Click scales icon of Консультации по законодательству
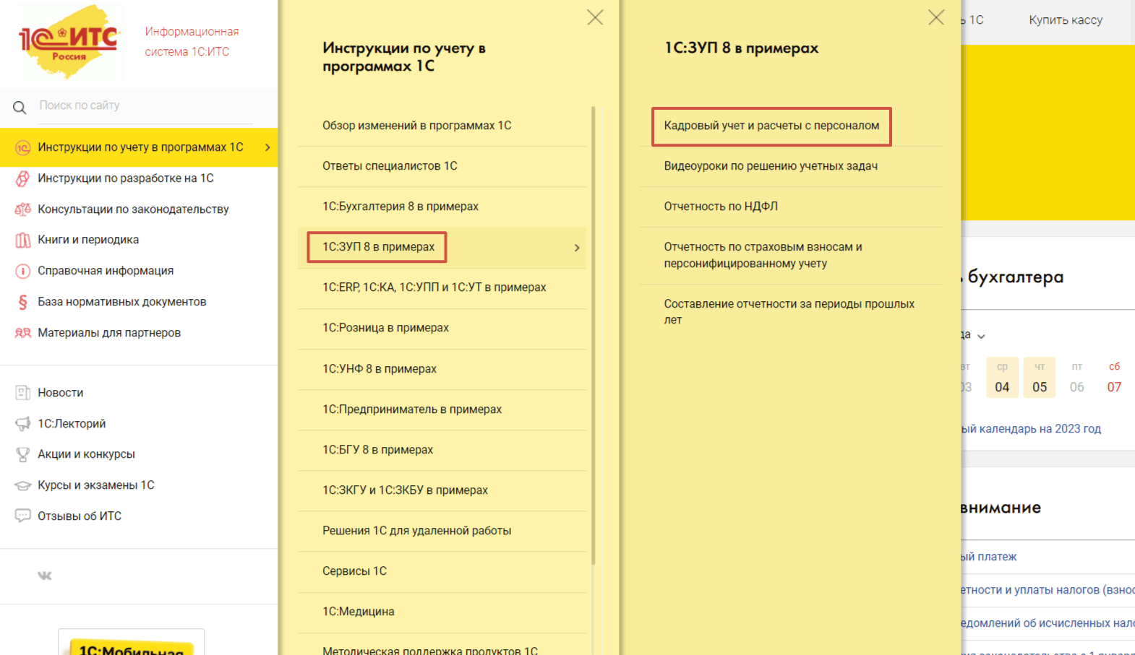This screenshot has width=1135, height=655. (22, 209)
